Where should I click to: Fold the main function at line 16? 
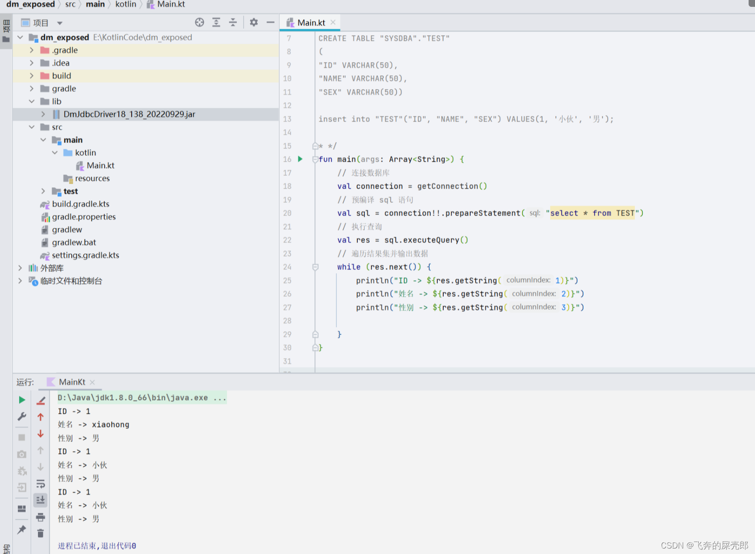pos(315,159)
